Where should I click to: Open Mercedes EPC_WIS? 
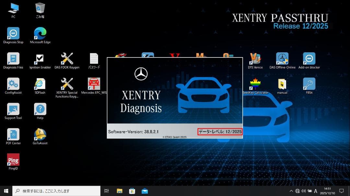(94, 84)
